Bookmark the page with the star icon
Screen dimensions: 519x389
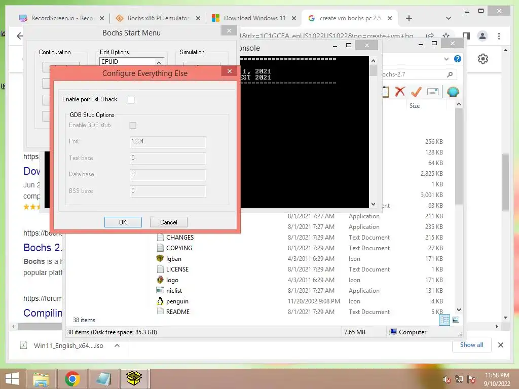(446, 36)
